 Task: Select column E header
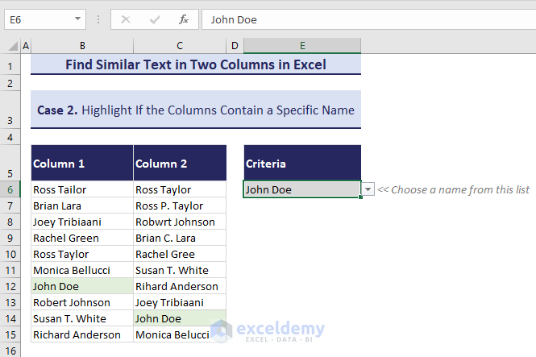(302, 47)
